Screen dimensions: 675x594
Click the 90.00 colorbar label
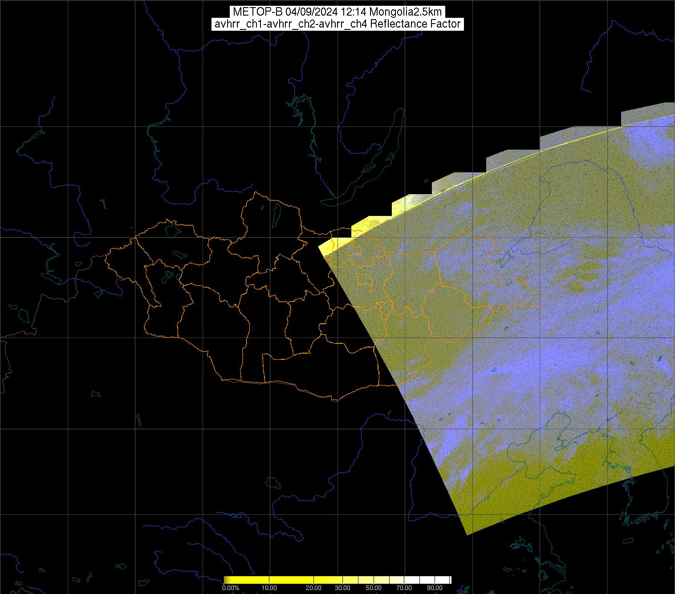tap(435, 588)
